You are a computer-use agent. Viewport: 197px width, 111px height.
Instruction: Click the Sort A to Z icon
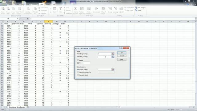tap(50, 9)
